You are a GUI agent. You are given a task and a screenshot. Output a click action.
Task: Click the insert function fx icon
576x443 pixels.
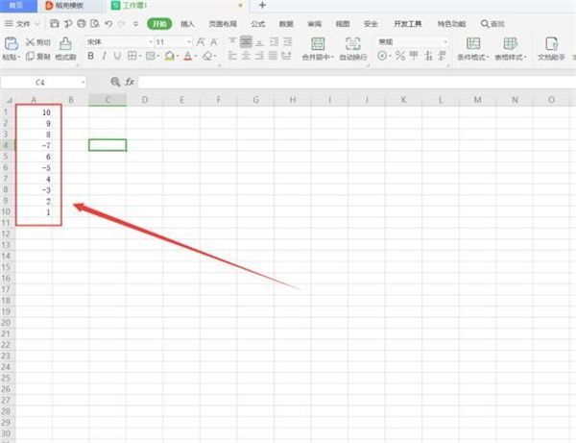click(x=129, y=83)
